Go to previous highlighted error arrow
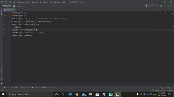Screen dimensions: 174x97 tap(170, 13)
